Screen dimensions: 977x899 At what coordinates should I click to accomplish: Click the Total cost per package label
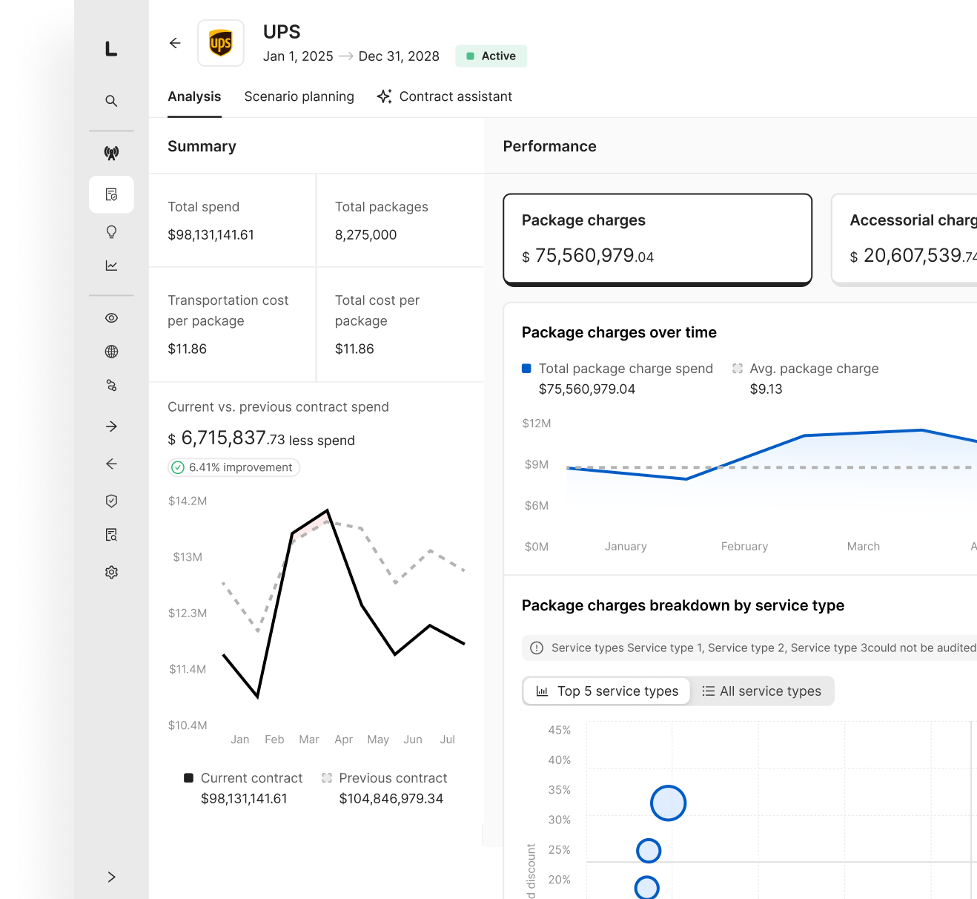click(377, 311)
